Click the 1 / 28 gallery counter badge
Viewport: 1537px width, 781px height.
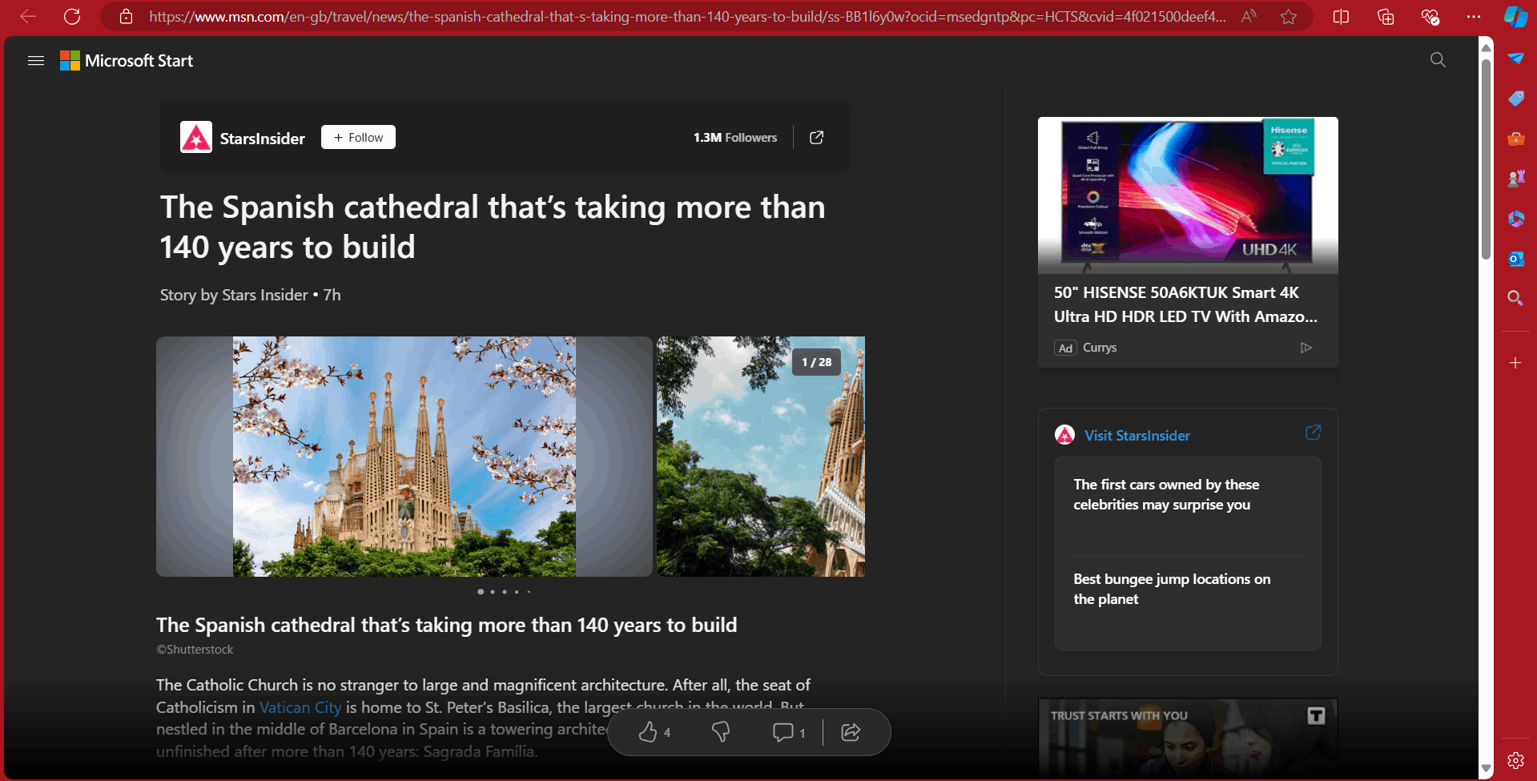pyautogui.click(x=817, y=362)
